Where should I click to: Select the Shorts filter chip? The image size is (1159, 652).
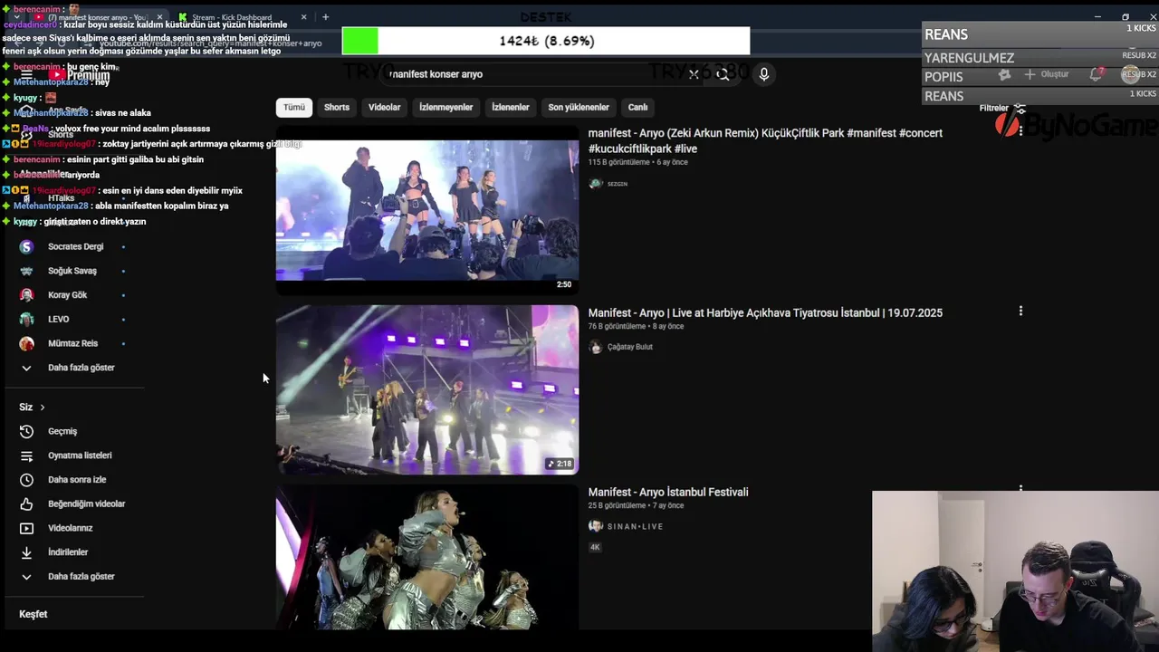pos(337,107)
